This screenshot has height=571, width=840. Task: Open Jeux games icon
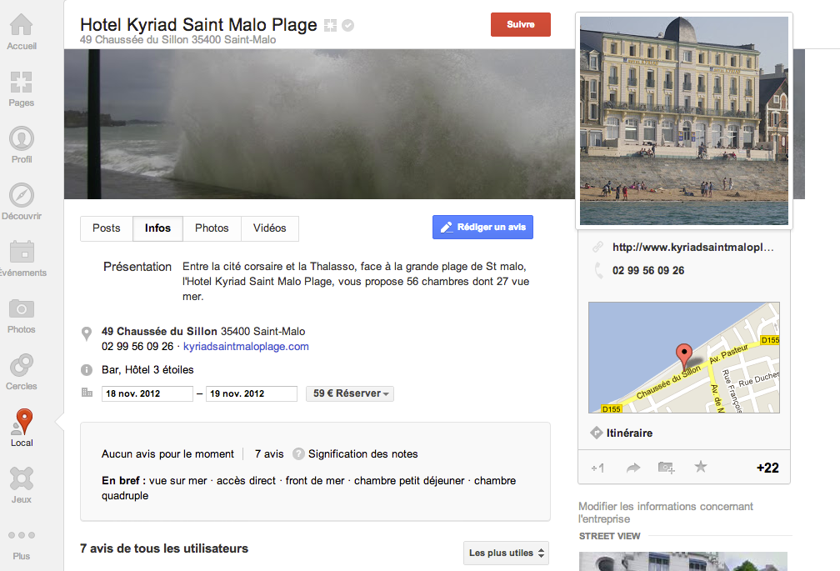(x=22, y=478)
